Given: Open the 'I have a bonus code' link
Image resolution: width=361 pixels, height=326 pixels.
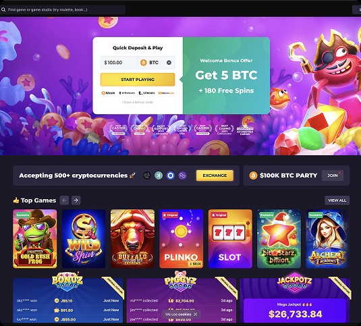Looking at the screenshot, I should click(138, 102).
